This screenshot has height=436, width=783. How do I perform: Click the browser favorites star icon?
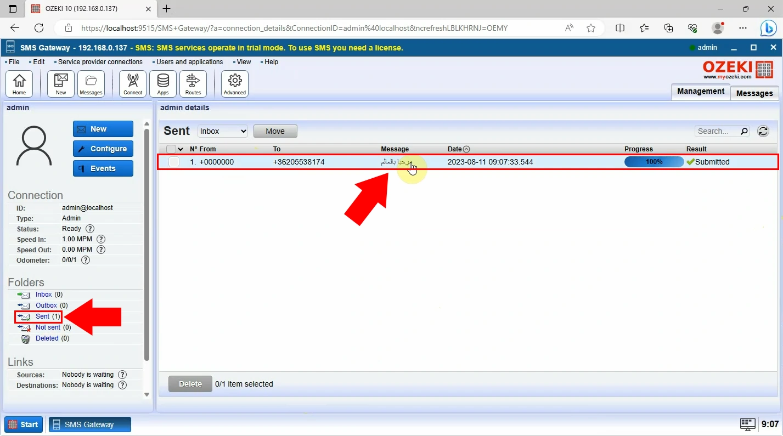coord(591,28)
